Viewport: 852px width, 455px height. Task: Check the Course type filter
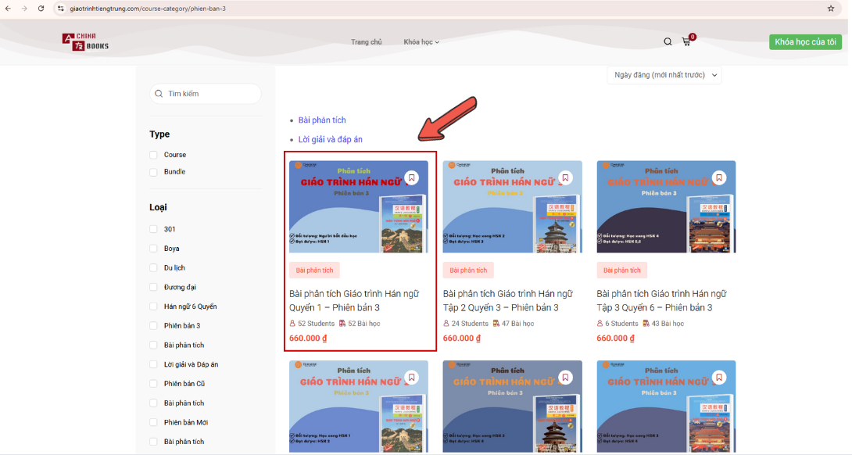pos(153,154)
